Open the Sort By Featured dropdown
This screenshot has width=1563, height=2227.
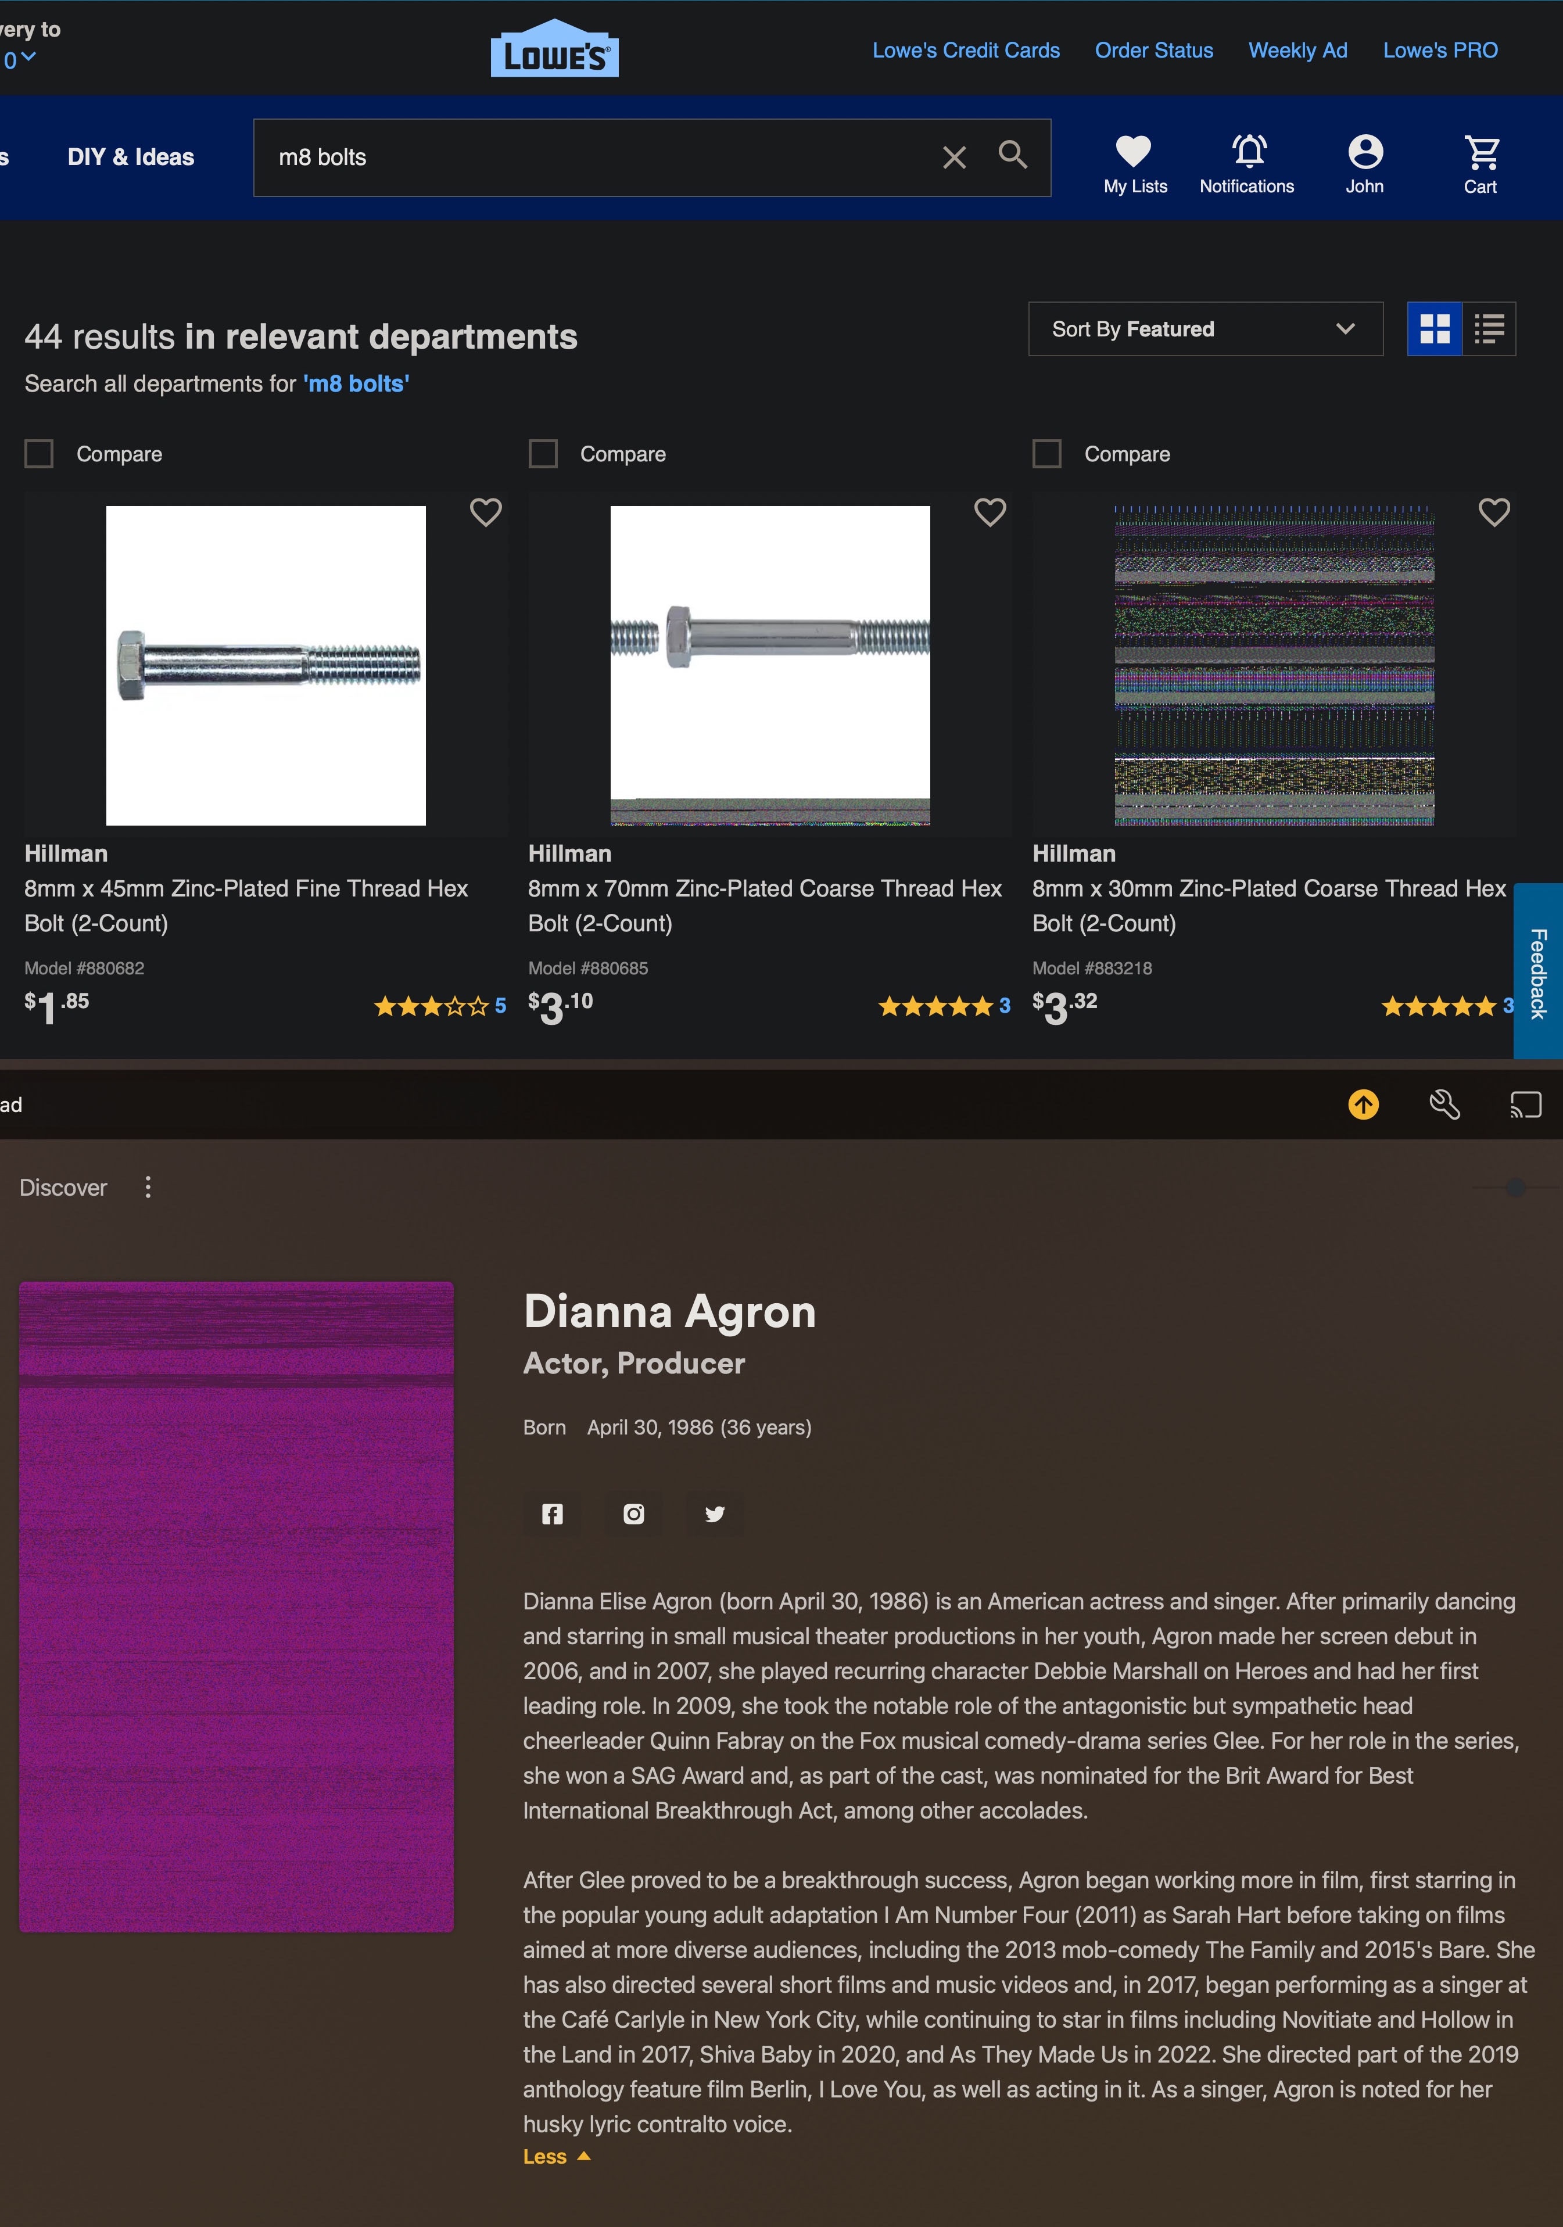[x=1205, y=329]
